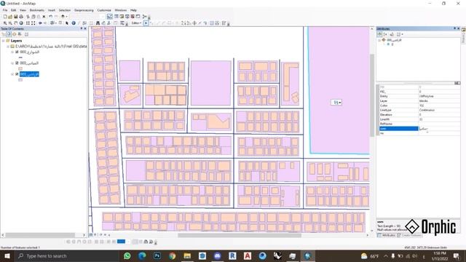Sort fields in Attributes window
The height and width of the screenshot is (262, 466).
click(x=386, y=34)
